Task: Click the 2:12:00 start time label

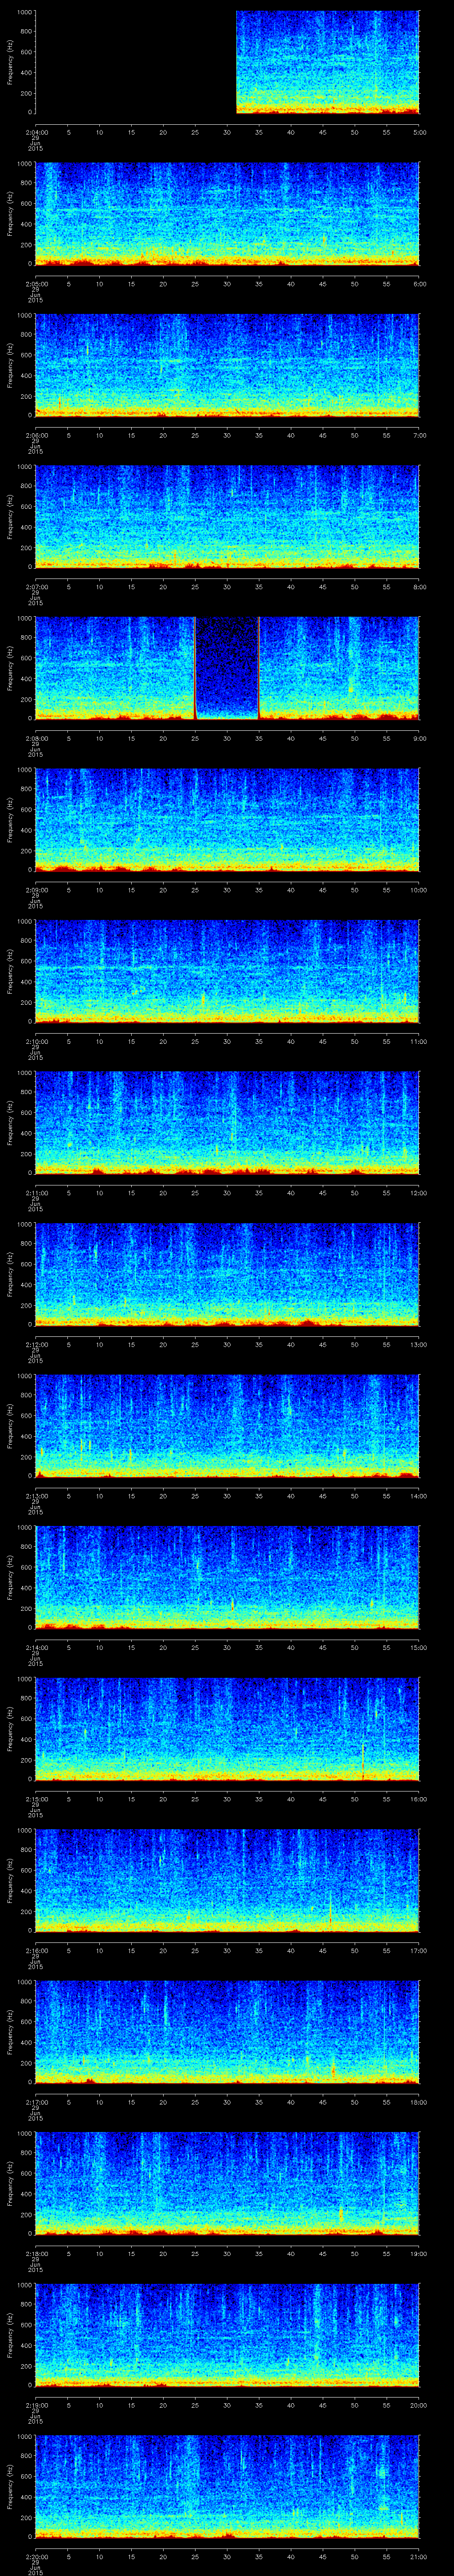Action: (x=35, y=1344)
